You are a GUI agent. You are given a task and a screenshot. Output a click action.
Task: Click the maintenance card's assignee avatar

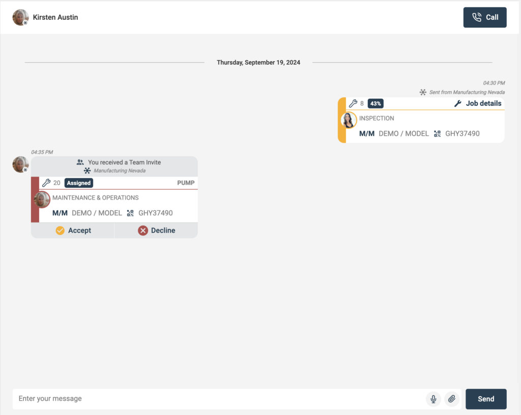[x=42, y=200]
